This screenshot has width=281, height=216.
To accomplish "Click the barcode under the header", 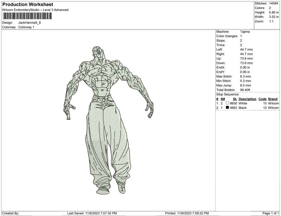I will point(27,16).
